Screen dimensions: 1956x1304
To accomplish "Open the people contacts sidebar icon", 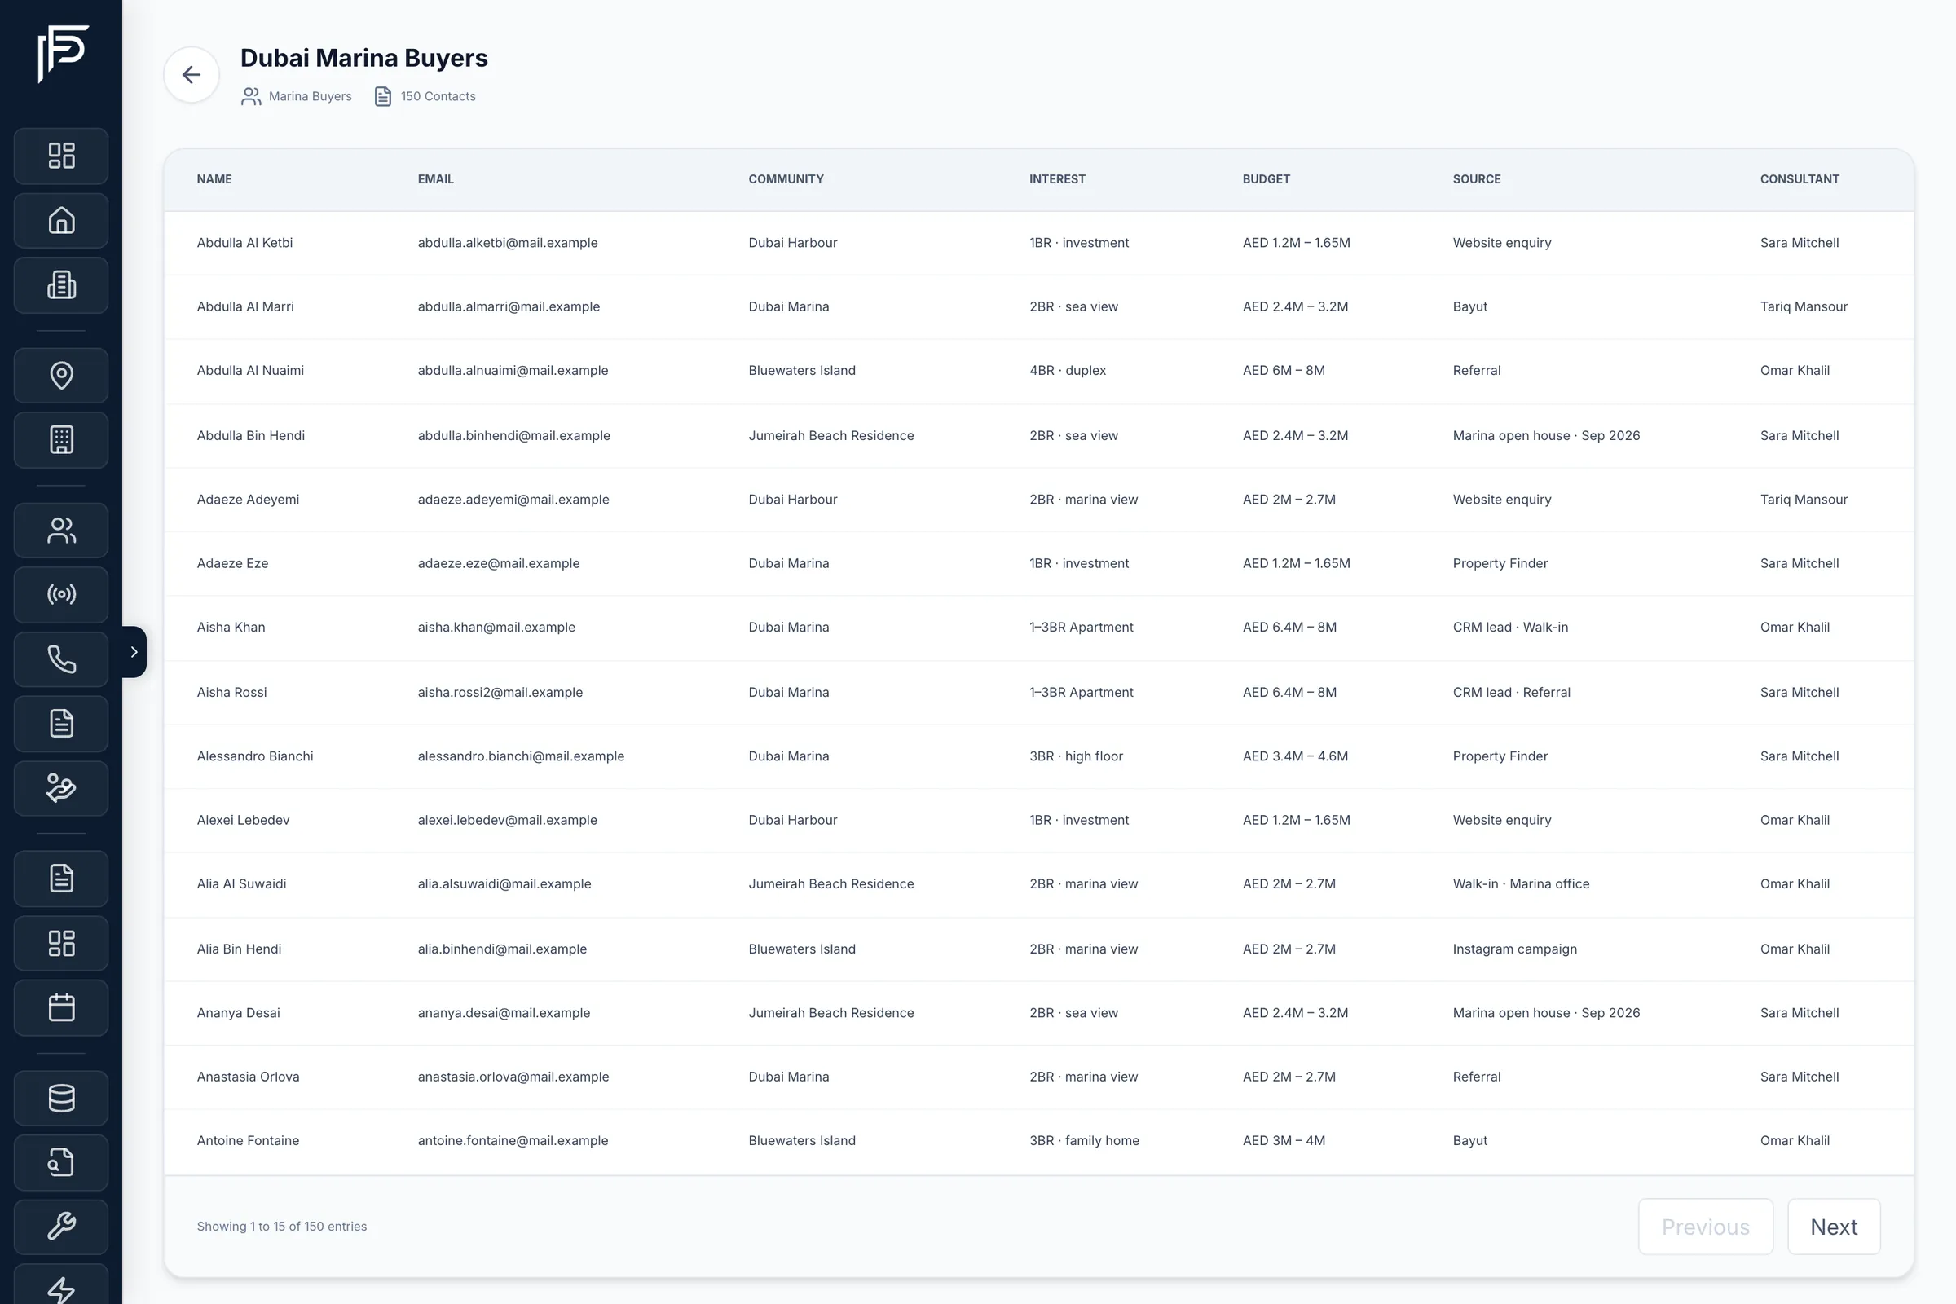I will (62, 530).
